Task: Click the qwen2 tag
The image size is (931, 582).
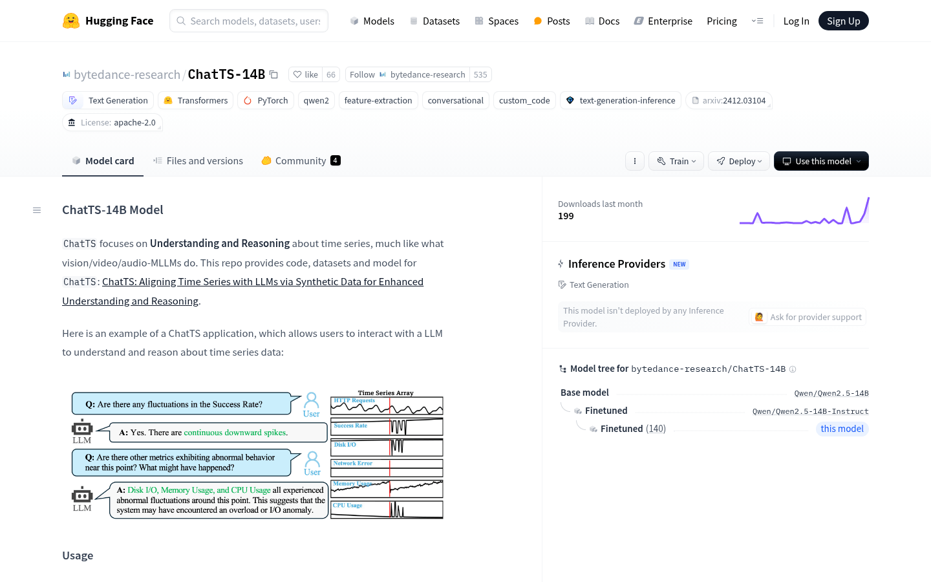Action: click(x=316, y=100)
